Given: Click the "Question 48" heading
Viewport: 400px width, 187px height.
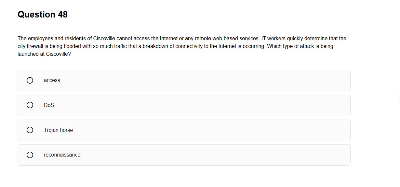Looking at the screenshot, I should coord(43,15).
